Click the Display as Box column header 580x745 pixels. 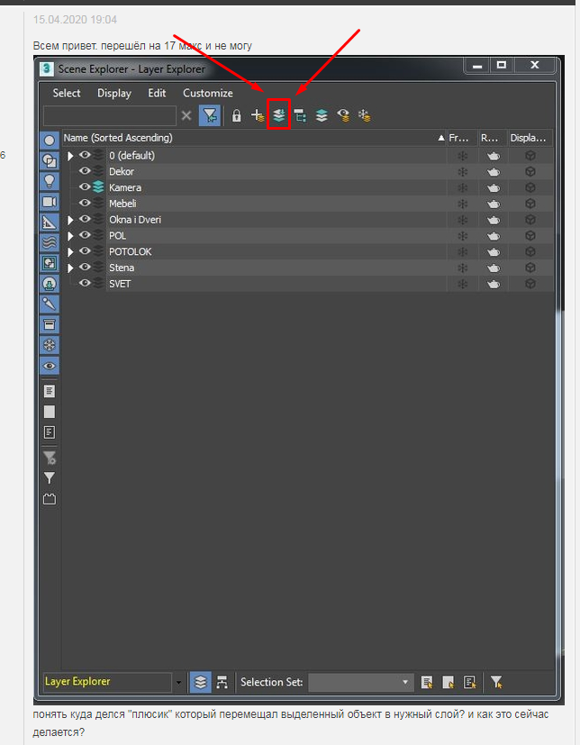(530, 138)
